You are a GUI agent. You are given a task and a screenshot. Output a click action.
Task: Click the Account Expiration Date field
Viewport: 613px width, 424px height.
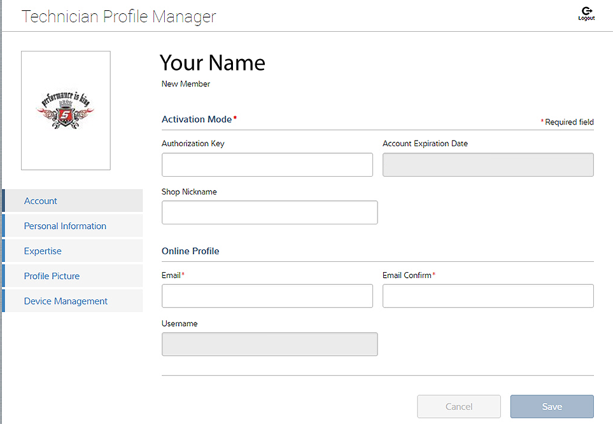click(488, 165)
